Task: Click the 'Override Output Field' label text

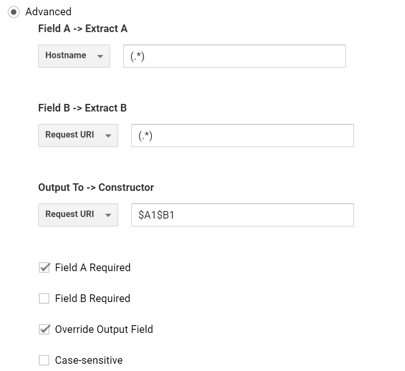Action: coord(104,329)
